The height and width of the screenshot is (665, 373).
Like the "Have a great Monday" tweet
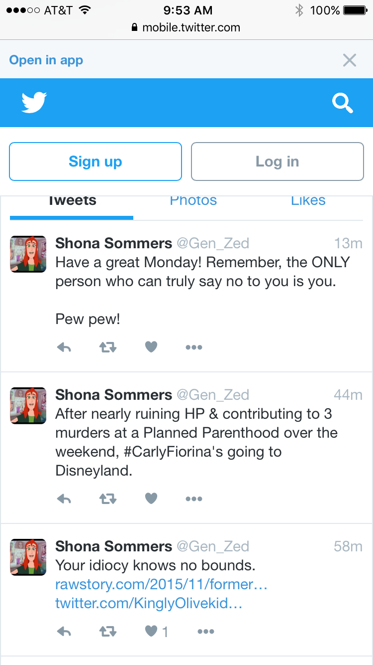pyautogui.click(x=151, y=347)
